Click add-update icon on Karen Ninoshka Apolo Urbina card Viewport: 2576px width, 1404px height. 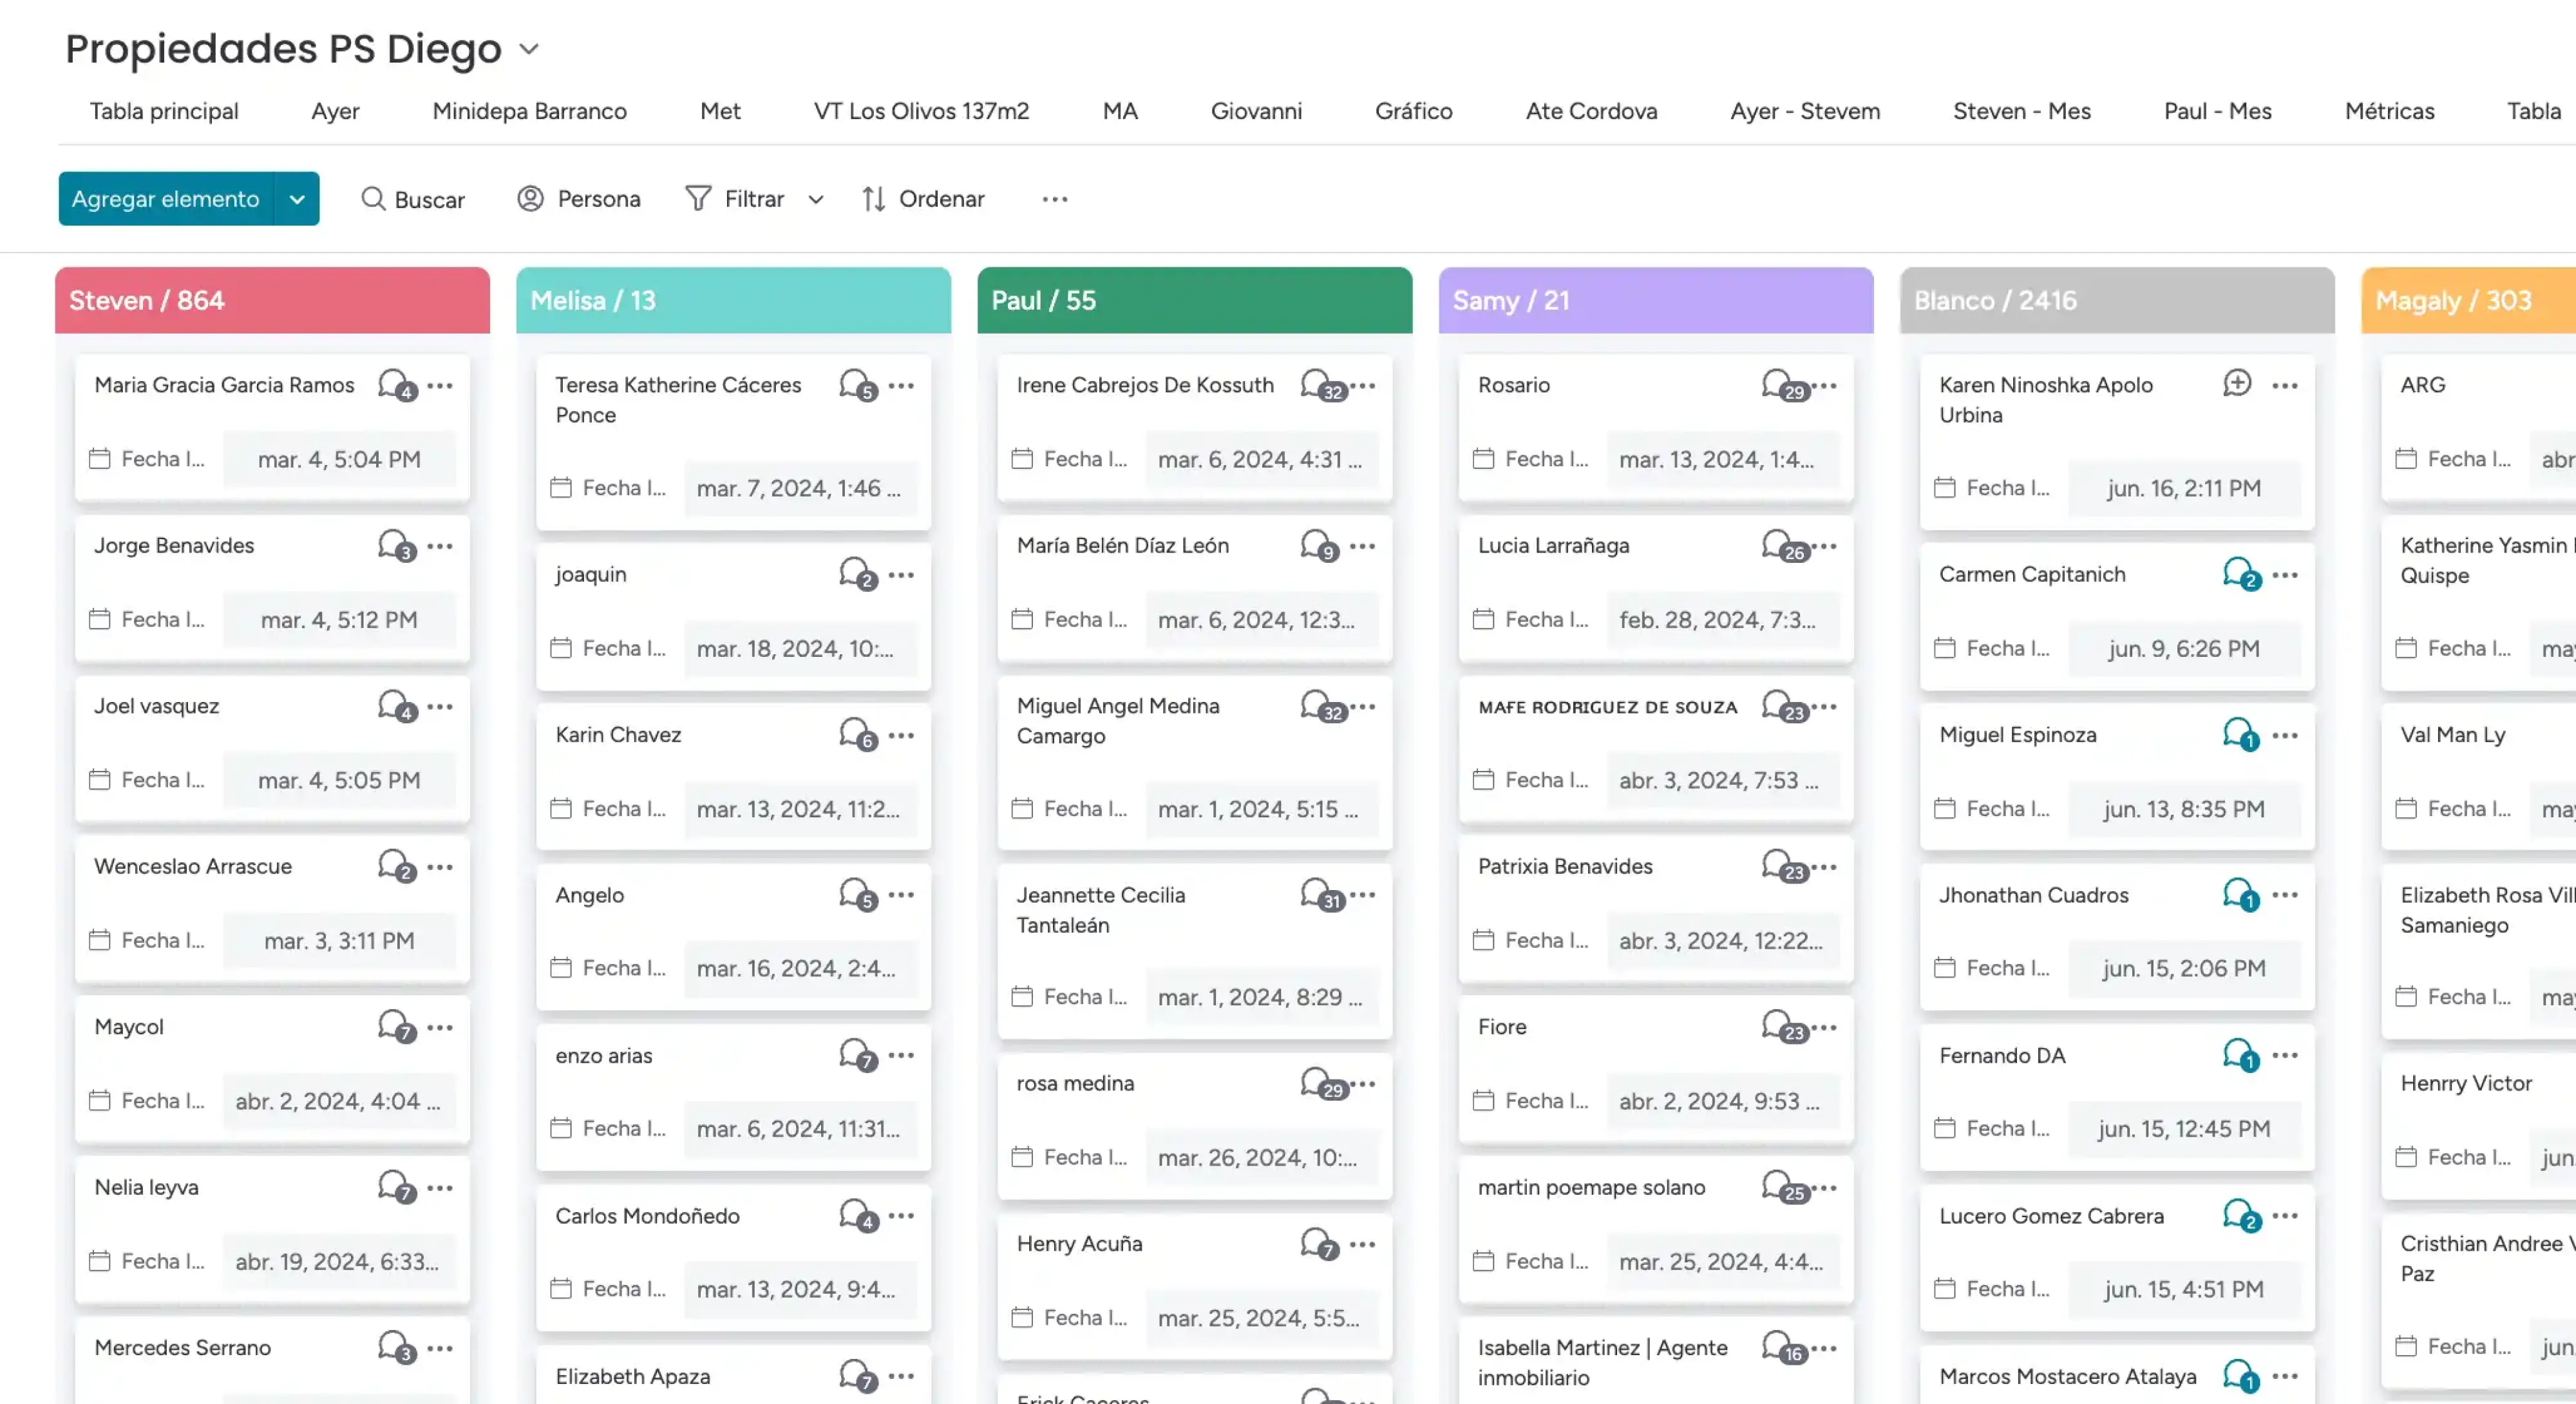pos(2237,383)
